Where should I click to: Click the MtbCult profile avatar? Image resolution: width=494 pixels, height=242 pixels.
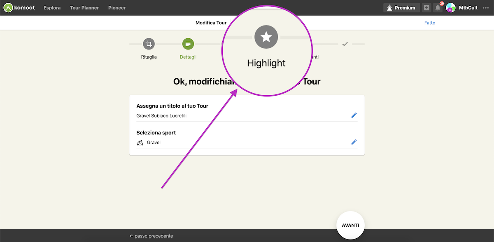point(451,8)
